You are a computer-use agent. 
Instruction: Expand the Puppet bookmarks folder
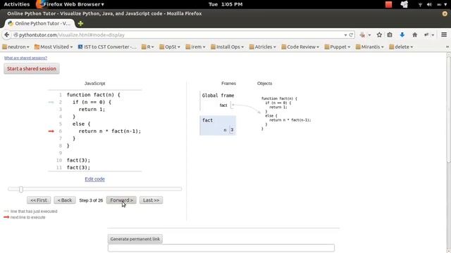tap(338, 47)
